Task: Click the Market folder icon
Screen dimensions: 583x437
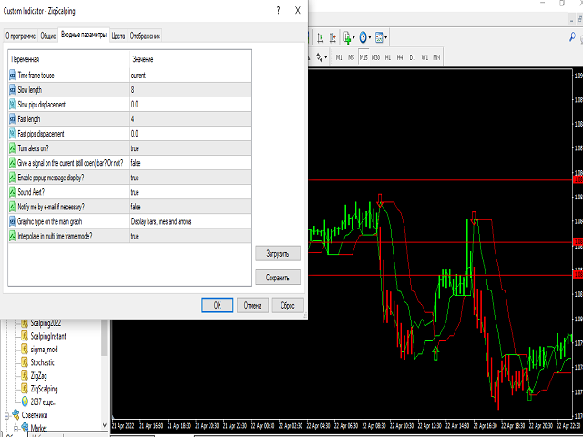Action: click(x=25, y=427)
